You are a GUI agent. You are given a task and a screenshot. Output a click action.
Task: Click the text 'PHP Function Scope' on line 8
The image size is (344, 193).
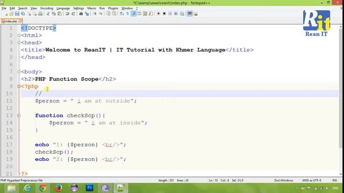pyautogui.click(x=67, y=79)
